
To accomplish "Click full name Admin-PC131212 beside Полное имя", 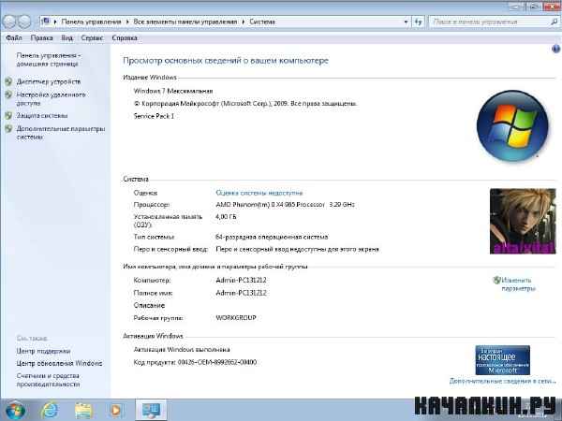I will (x=241, y=293).
